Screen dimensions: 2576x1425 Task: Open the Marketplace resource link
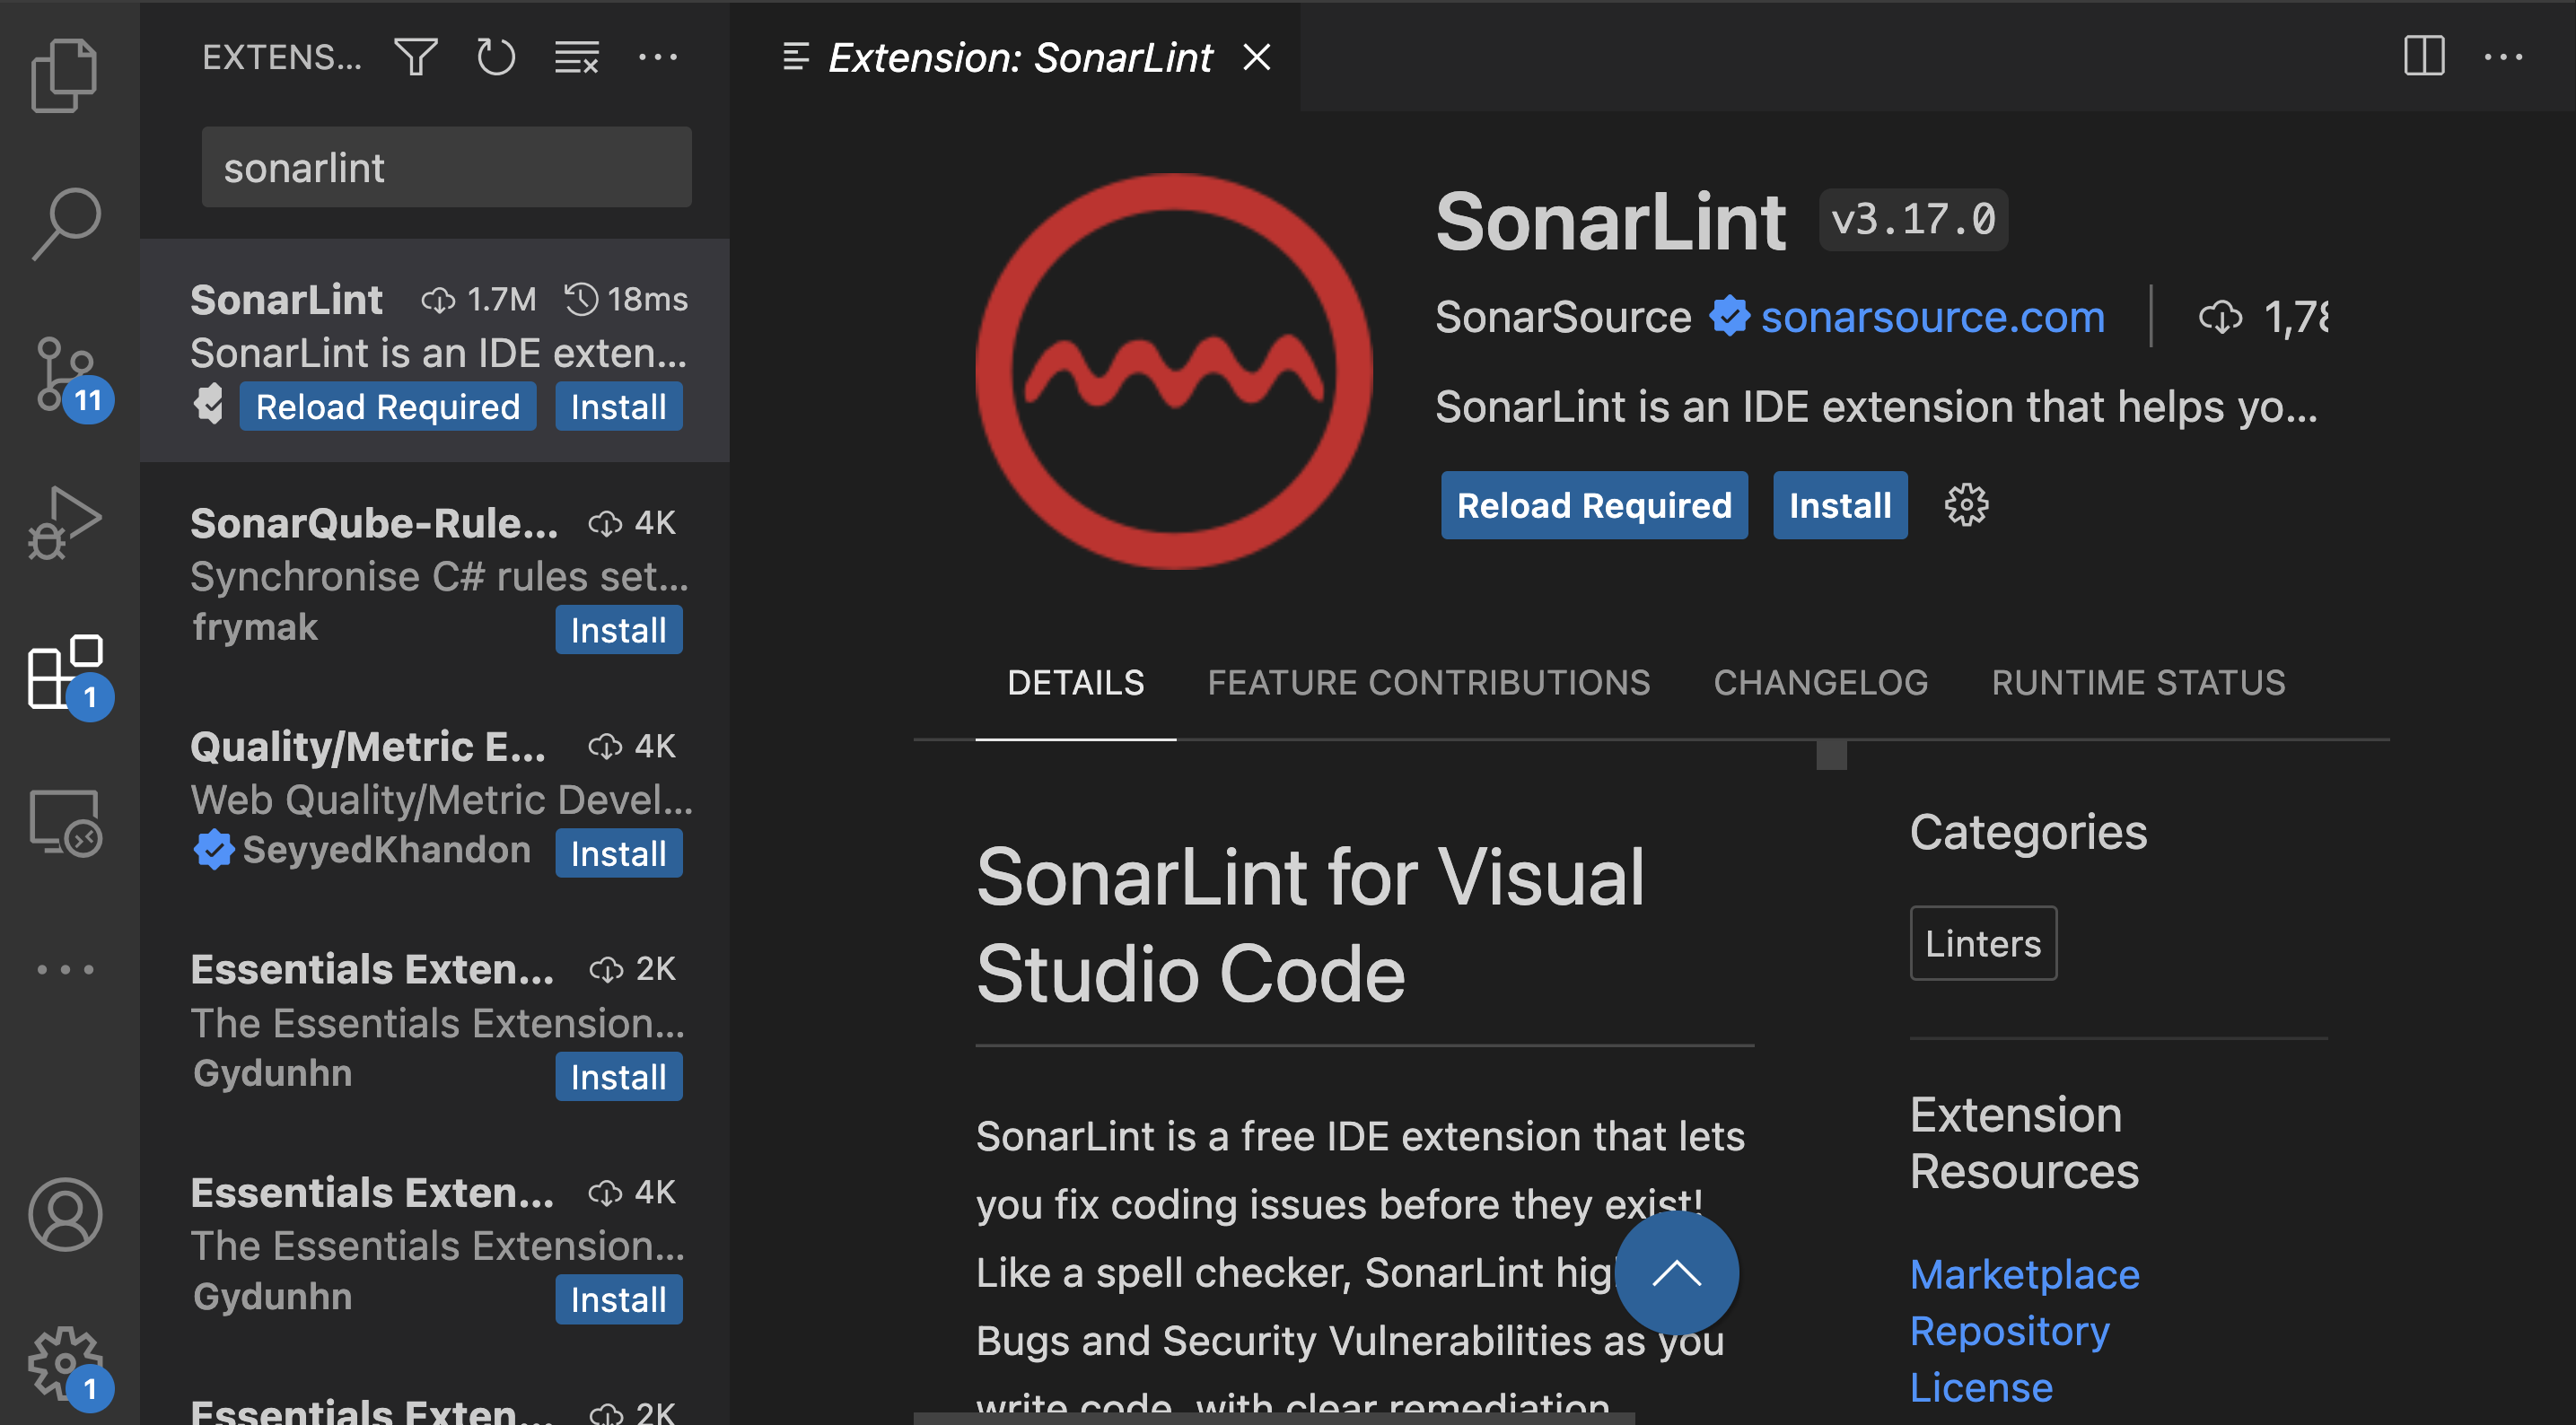[x=2024, y=1274]
